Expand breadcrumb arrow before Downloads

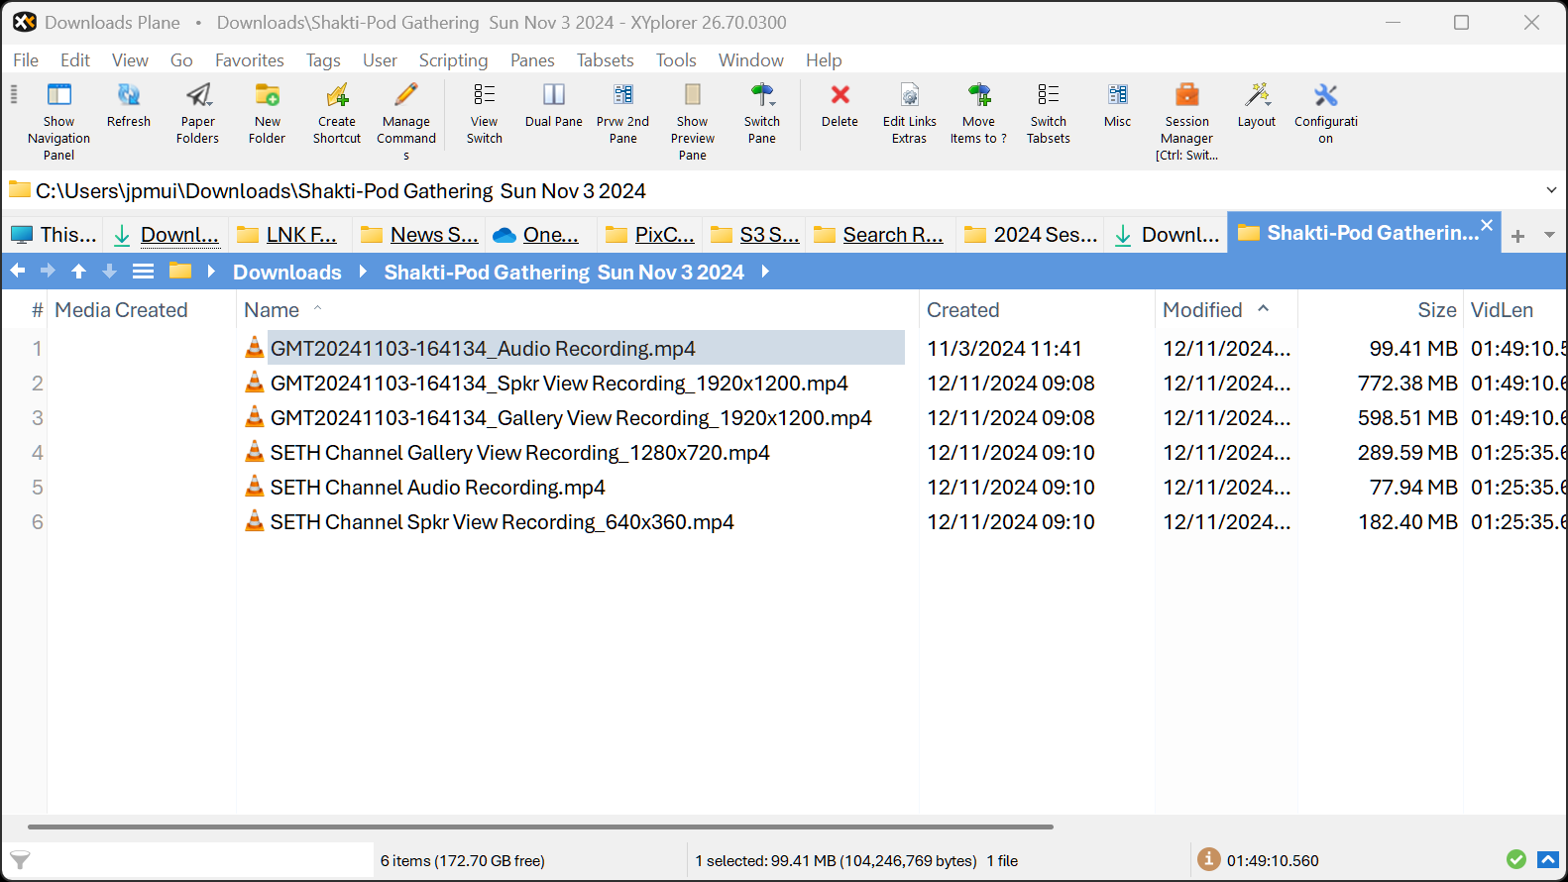coord(211,271)
